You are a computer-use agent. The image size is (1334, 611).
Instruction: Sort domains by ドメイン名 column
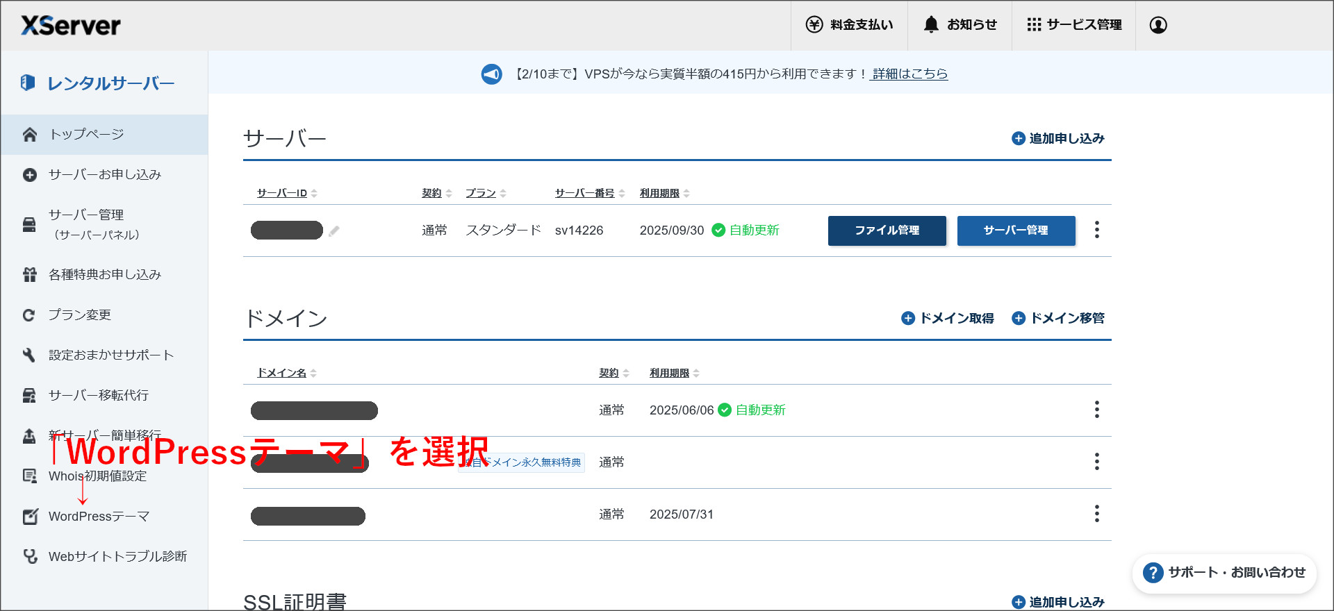tap(287, 373)
